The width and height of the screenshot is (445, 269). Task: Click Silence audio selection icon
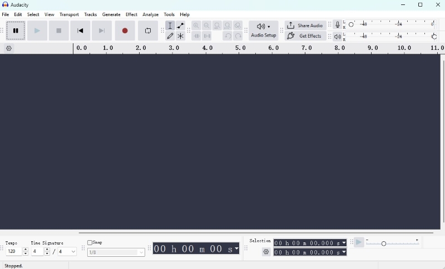(x=206, y=36)
